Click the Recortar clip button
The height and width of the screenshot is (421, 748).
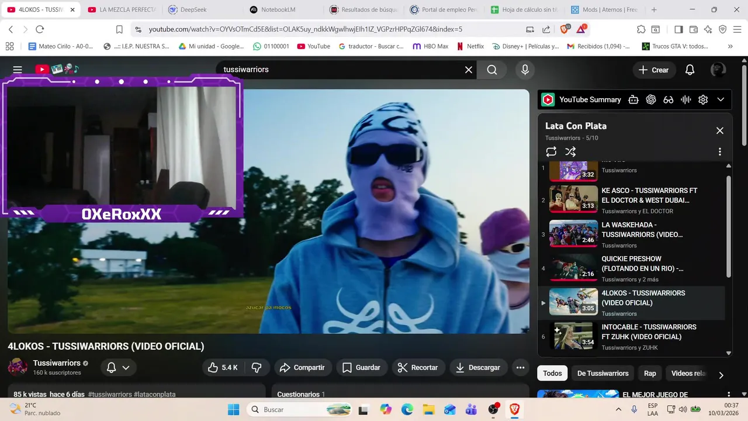click(417, 367)
